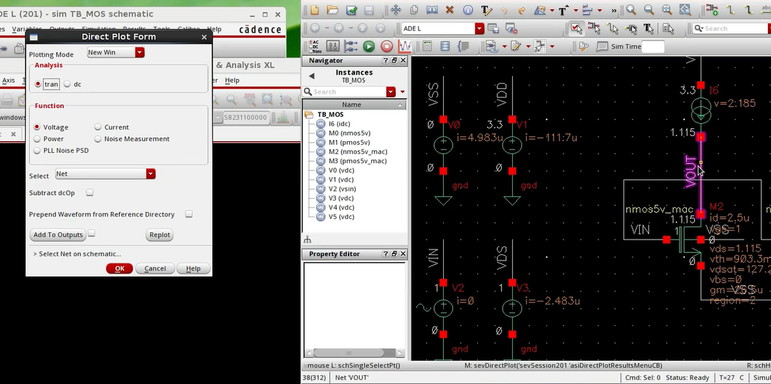Image resolution: width=771 pixels, height=384 pixels.
Task: Click the blue info properties icon
Action: coord(468,10)
